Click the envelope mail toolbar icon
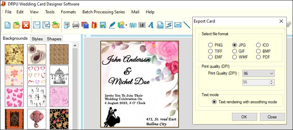Image resolution: width=293 pixels, height=130 pixels. pyautogui.click(x=178, y=25)
